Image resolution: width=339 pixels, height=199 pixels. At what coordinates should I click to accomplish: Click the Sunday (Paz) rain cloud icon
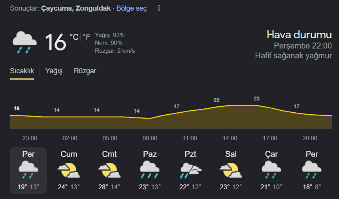click(x=150, y=170)
